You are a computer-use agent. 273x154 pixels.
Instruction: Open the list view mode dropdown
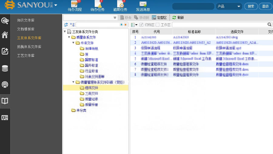pos(134,25)
